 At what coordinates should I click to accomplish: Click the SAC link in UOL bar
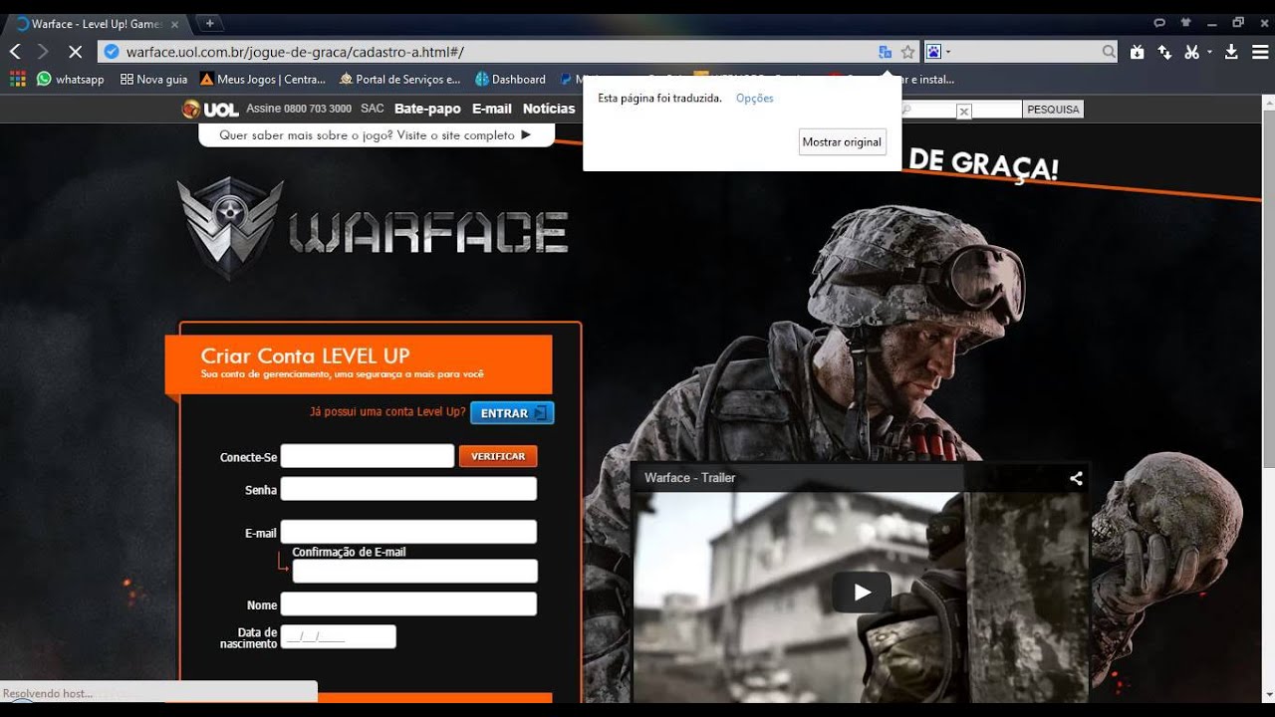373,109
